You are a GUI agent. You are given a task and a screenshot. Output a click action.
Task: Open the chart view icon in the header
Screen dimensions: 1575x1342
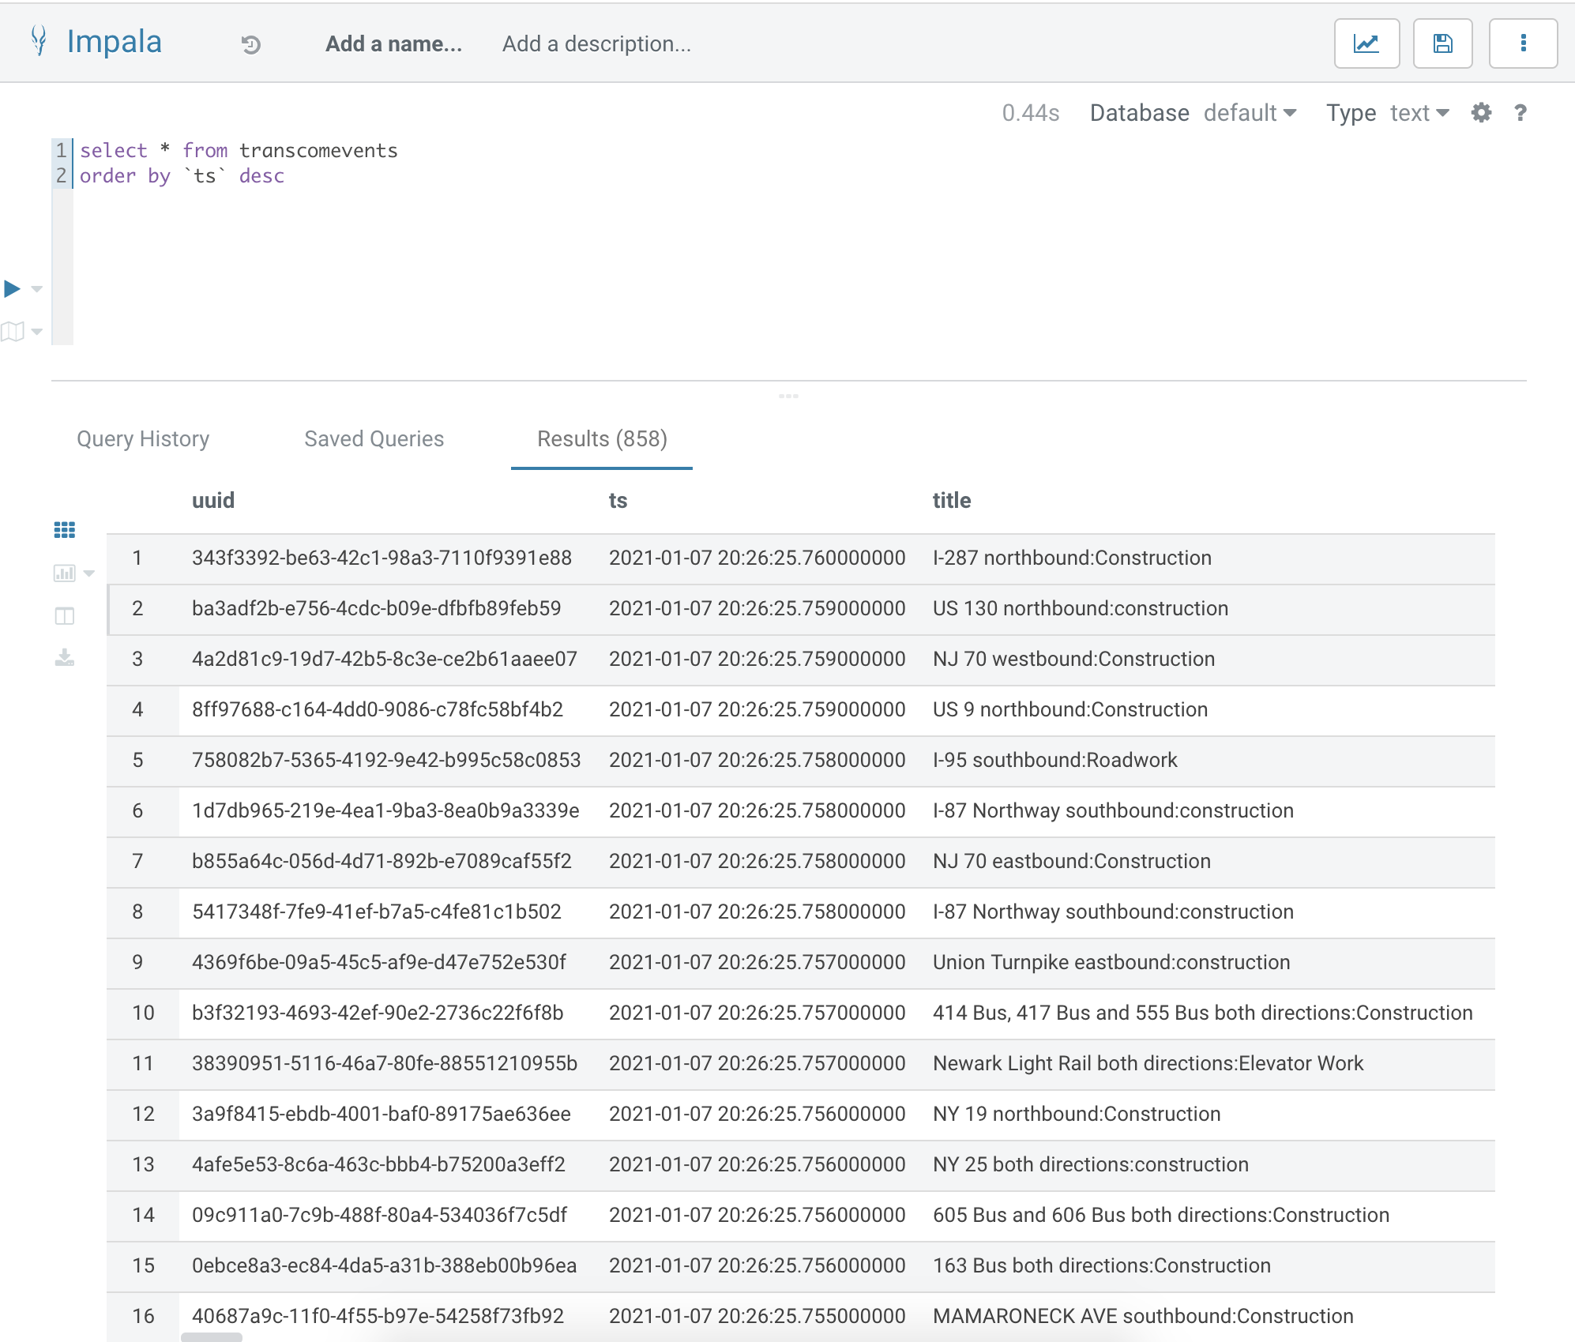1366,43
